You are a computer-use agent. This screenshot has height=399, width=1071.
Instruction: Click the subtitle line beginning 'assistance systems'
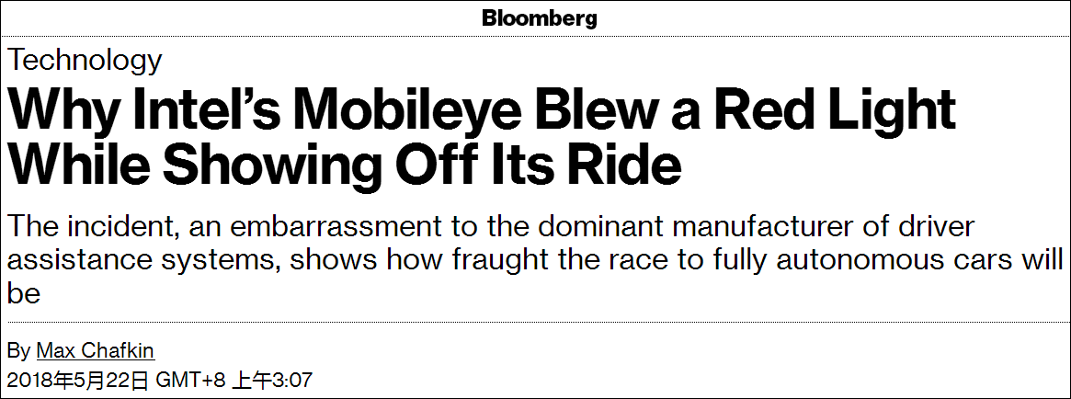pyautogui.click(x=535, y=260)
